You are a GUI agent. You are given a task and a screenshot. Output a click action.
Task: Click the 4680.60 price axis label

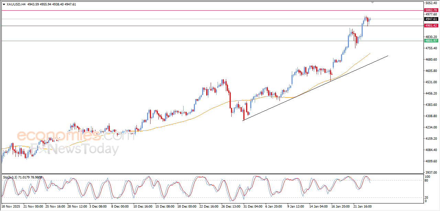(x=431, y=60)
